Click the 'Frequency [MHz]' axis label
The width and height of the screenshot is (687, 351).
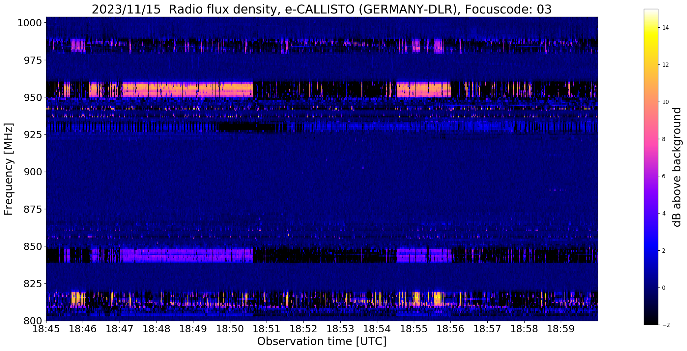(9, 169)
